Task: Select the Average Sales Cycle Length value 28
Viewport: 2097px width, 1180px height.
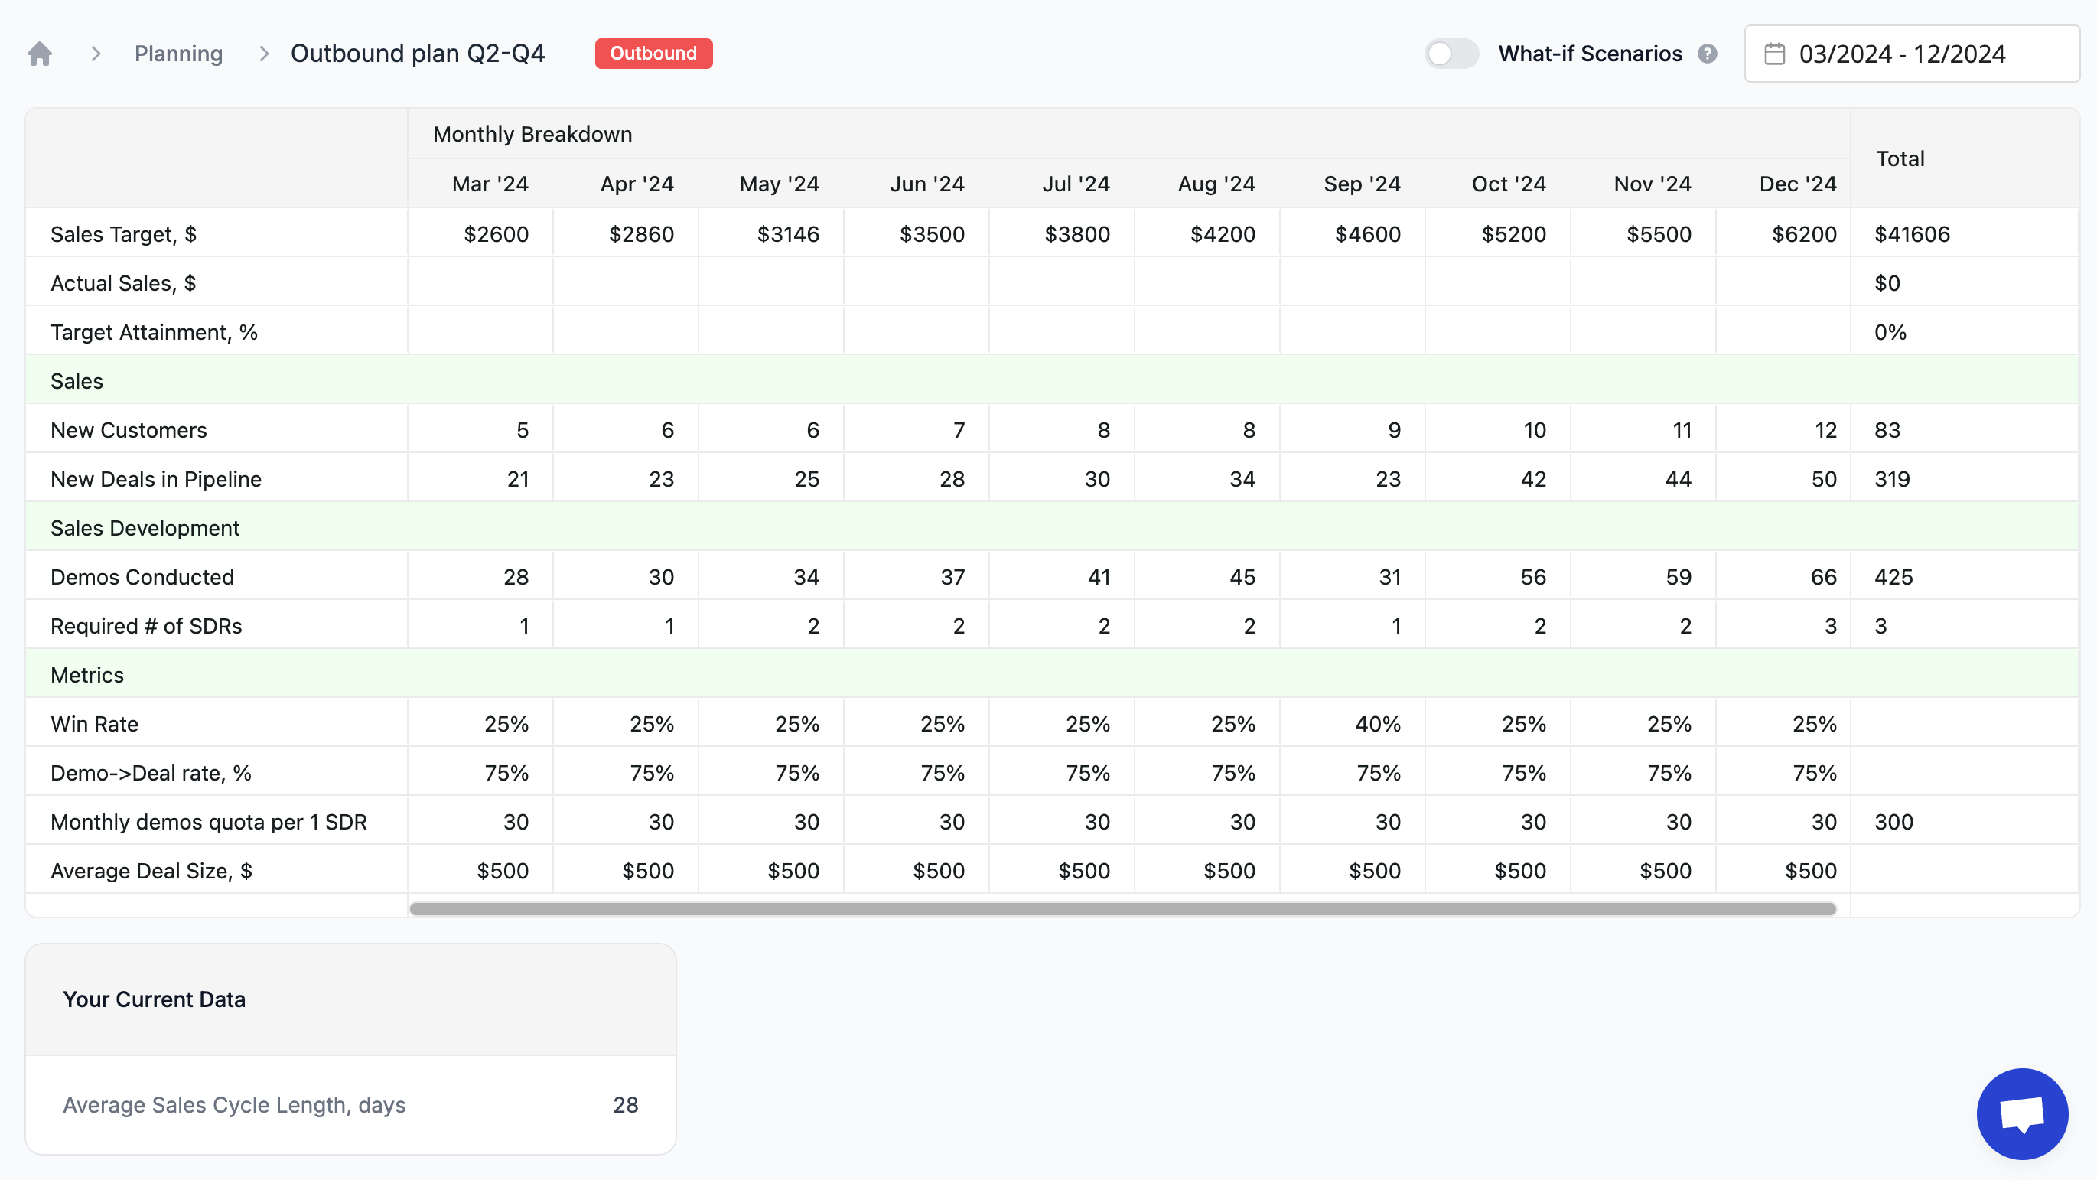Action: click(x=625, y=1105)
